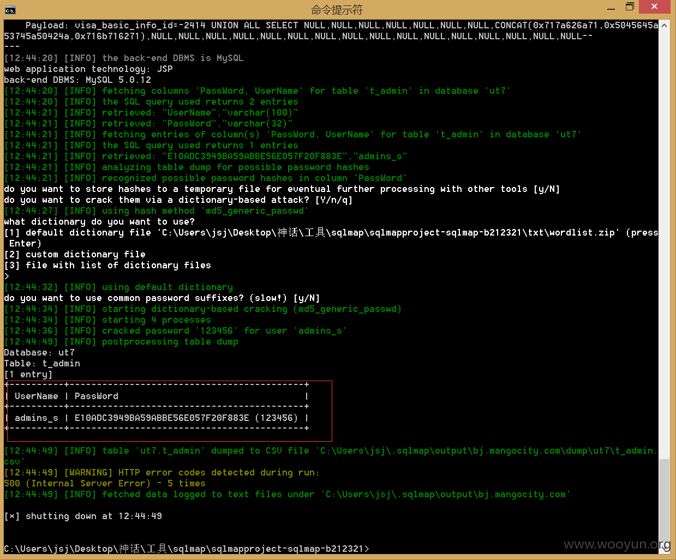676x560 pixels.
Task: Select the hash E10ADC3949BA59ABBE56E057F20F883E in table
Action: tap(161, 418)
